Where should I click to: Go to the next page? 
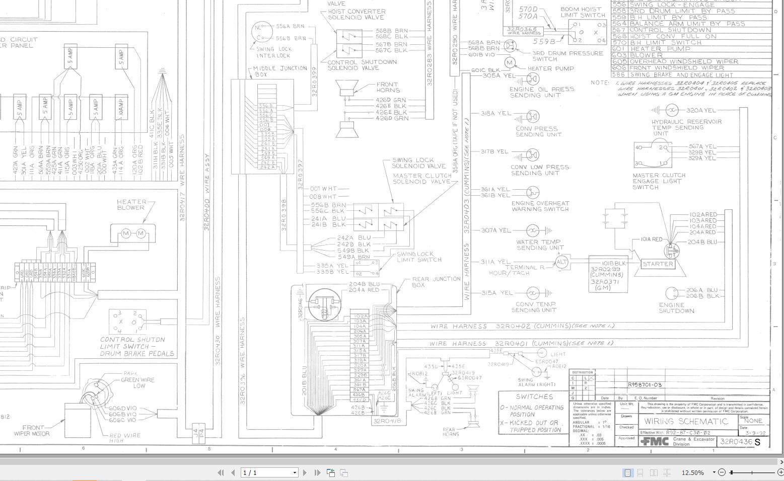305,472
